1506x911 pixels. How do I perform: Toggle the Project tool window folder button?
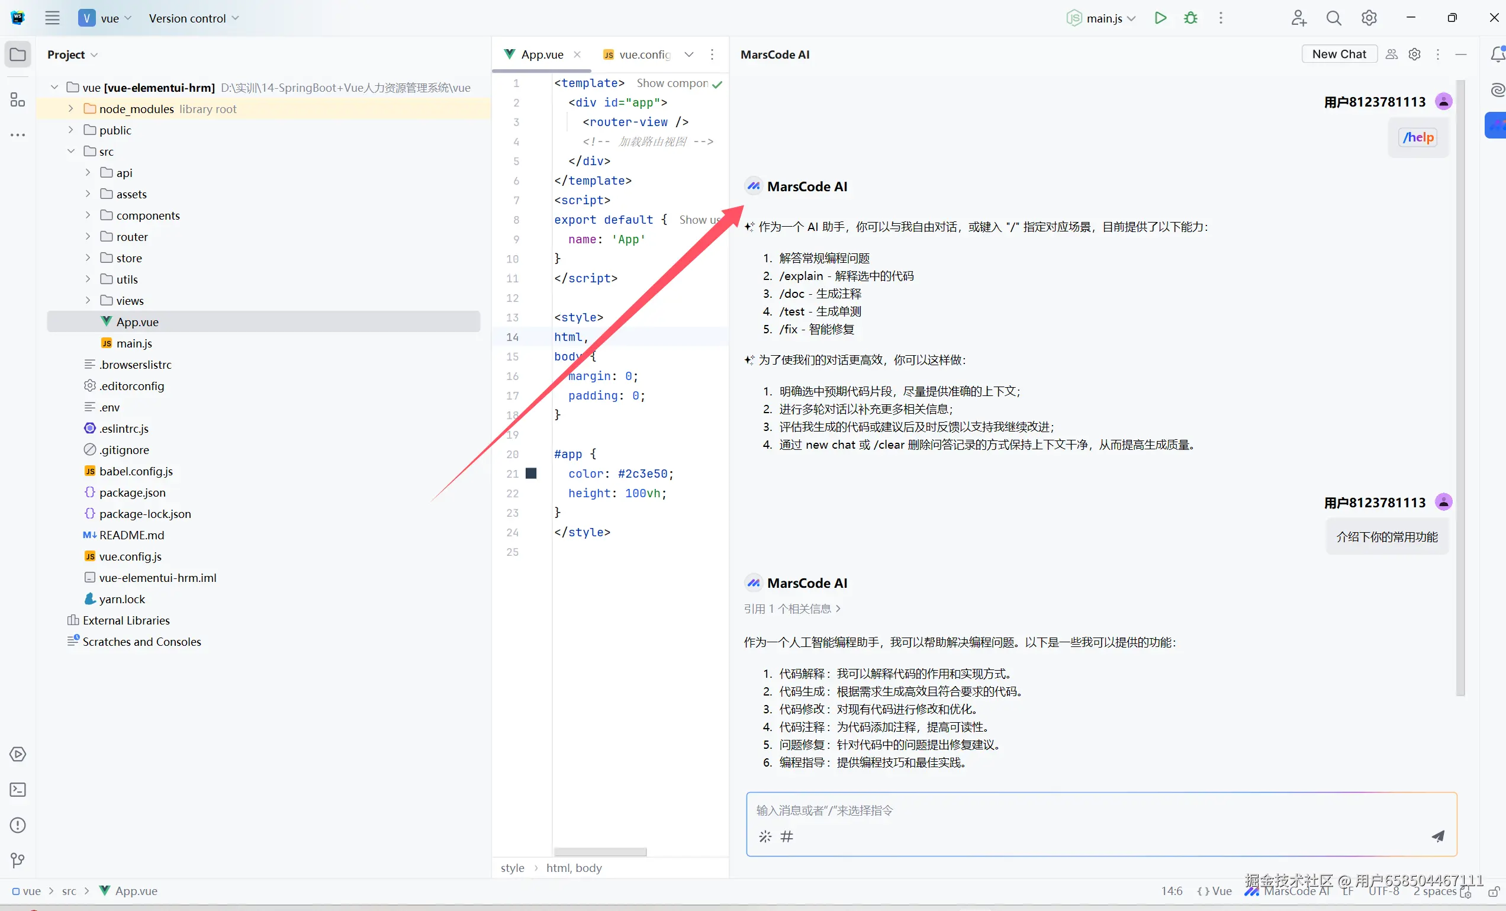pyautogui.click(x=18, y=54)
